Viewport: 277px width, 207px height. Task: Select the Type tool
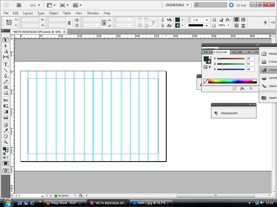pos(5,64)
